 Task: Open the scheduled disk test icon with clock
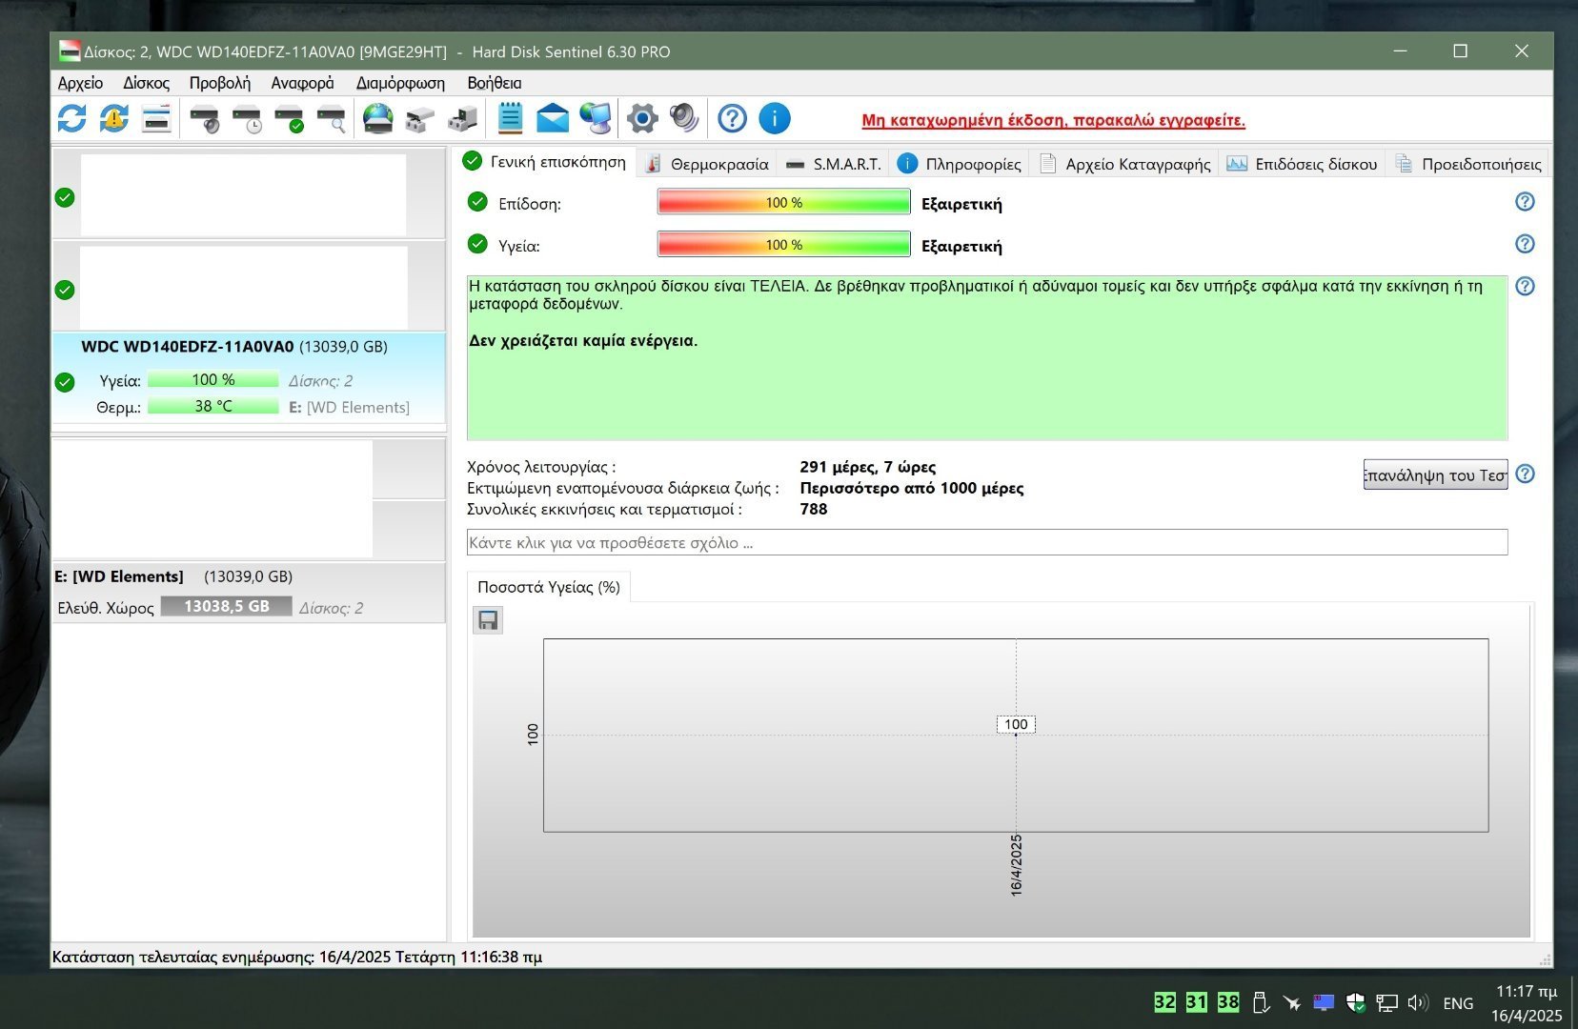247,119
